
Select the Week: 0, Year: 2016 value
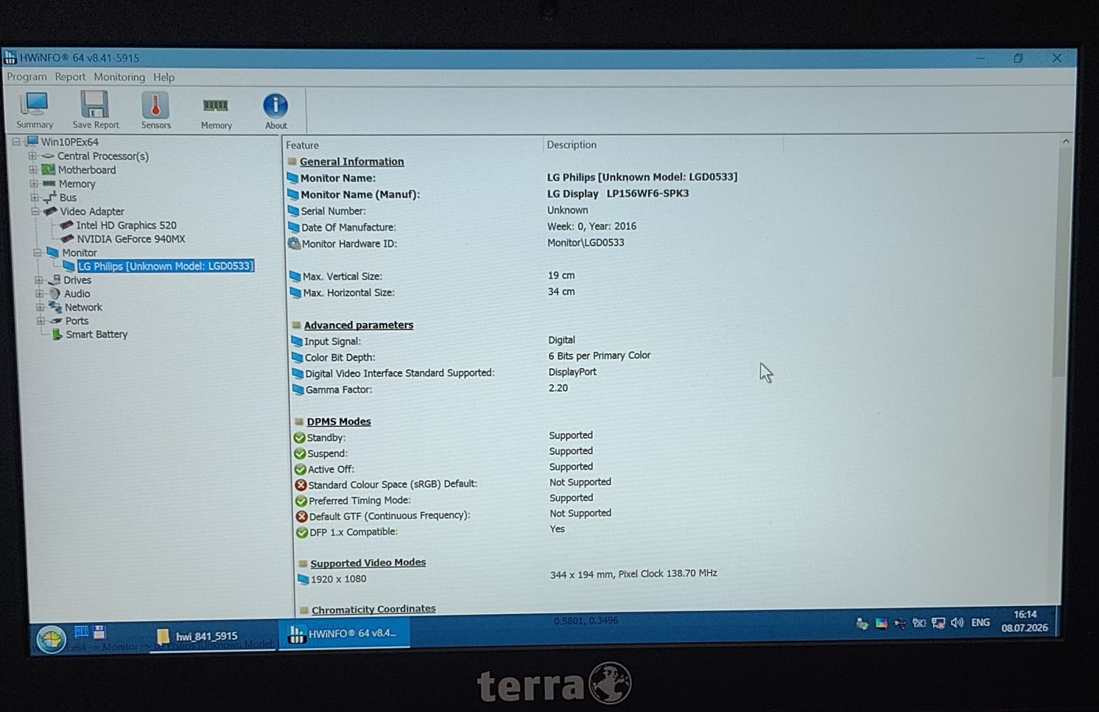click(591, 226)
